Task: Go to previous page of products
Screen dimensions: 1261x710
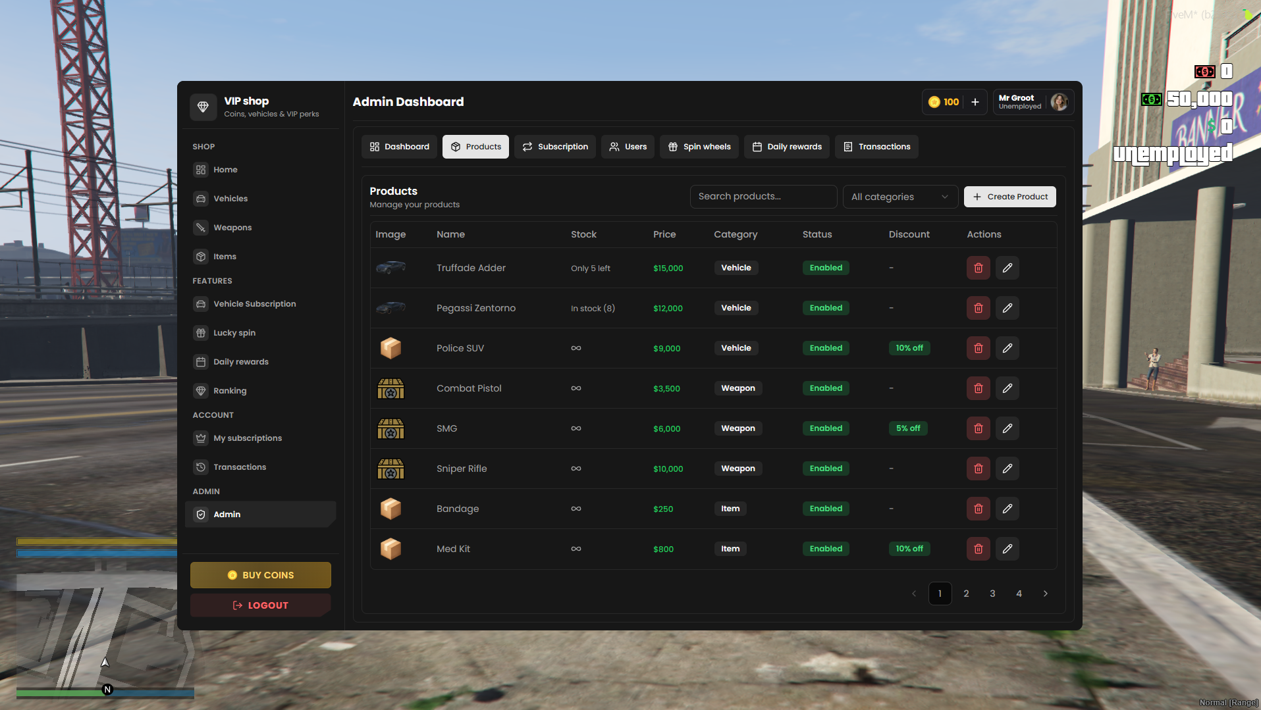Action: (913, 594)
